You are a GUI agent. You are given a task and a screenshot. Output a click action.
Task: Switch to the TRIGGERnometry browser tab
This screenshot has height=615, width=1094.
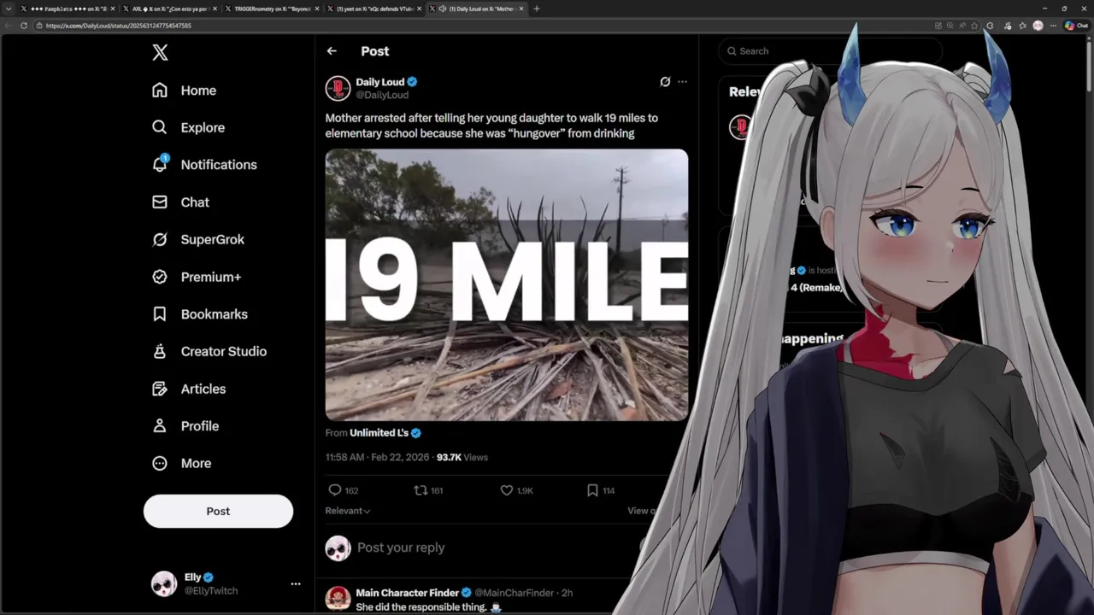click(x=271, y=9)
